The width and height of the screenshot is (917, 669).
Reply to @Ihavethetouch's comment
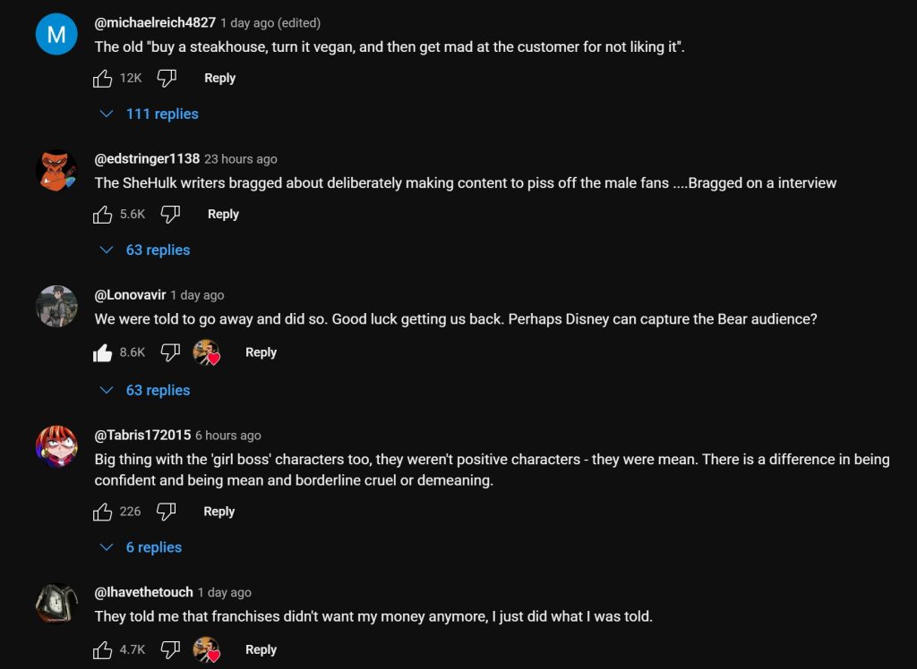261,650
